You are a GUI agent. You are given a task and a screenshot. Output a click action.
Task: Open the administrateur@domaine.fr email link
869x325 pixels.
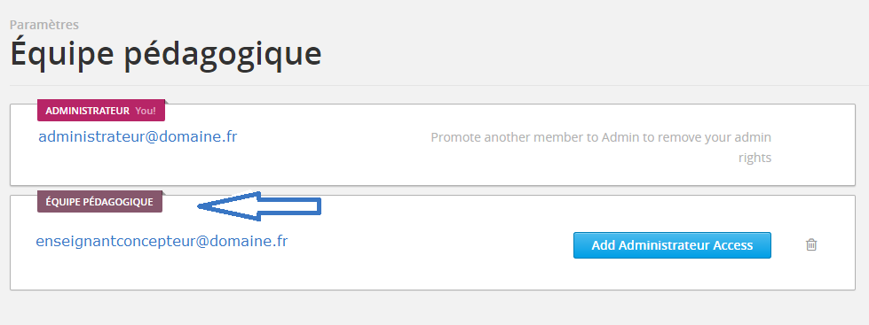138,136
